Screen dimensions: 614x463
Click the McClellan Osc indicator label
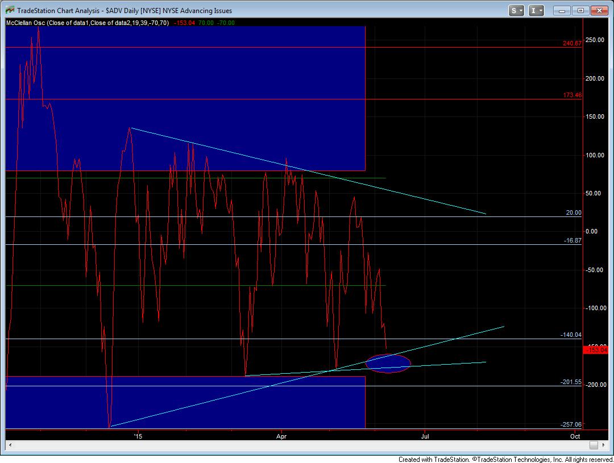[x=86, y=23]
